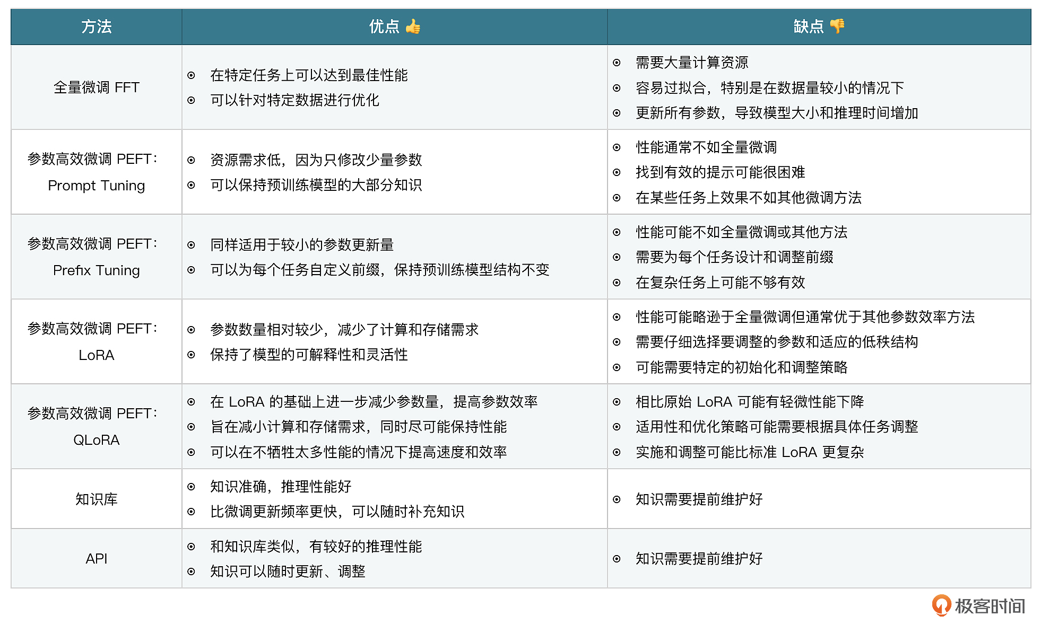Click text 在特定任务上可以达到最佳性能
This screenshot has height=633, width=1041.
[309, 75]
